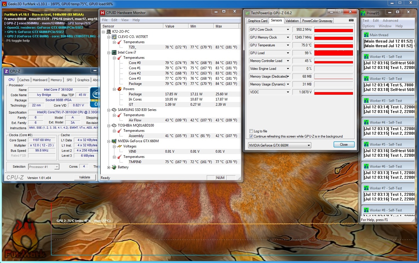
Task: Click the Prime95 Main thread window icon
Action: pos(366,35)
